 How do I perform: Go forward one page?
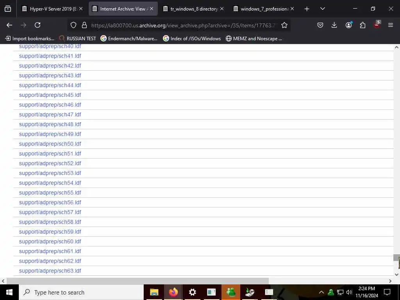click(x=23, y=25)
